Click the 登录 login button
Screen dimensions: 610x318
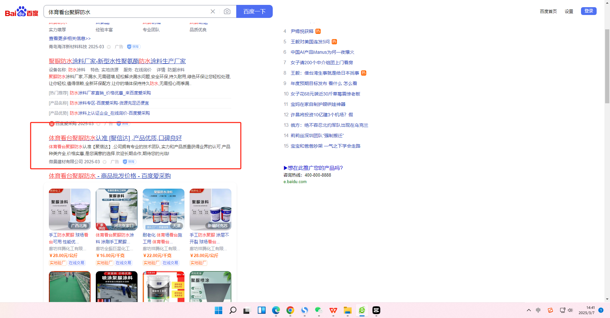tap(589, 11)
